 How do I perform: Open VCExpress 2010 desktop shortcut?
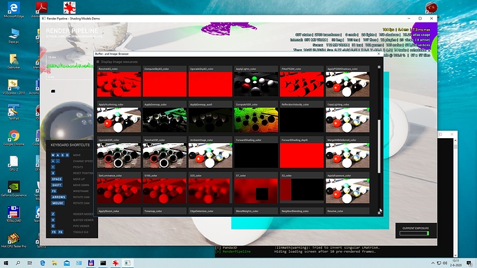coord(14,87)
